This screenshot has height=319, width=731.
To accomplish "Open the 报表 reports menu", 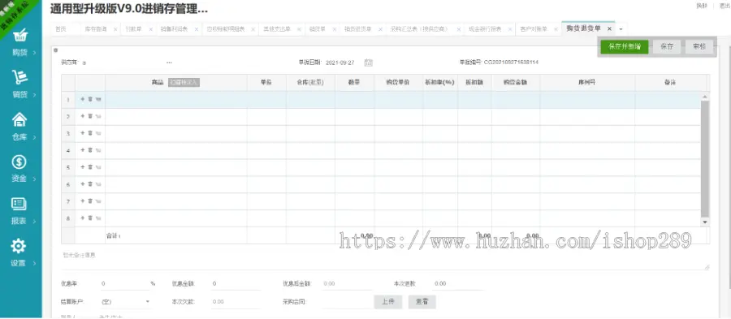I will [x=20, y=210].
